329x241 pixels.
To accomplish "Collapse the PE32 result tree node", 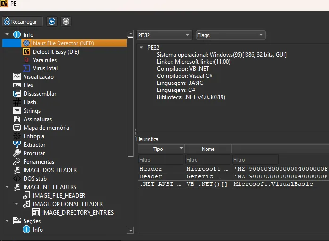I will (x=141, y=47).
